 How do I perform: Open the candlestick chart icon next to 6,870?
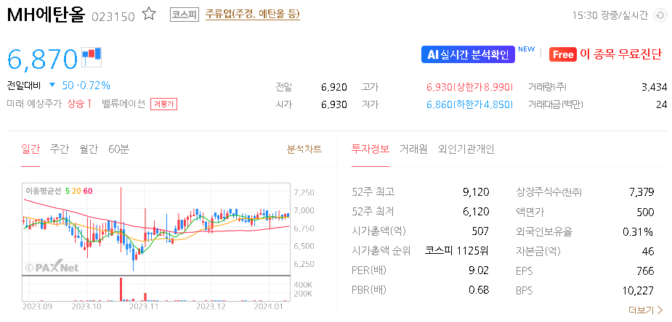92,57
